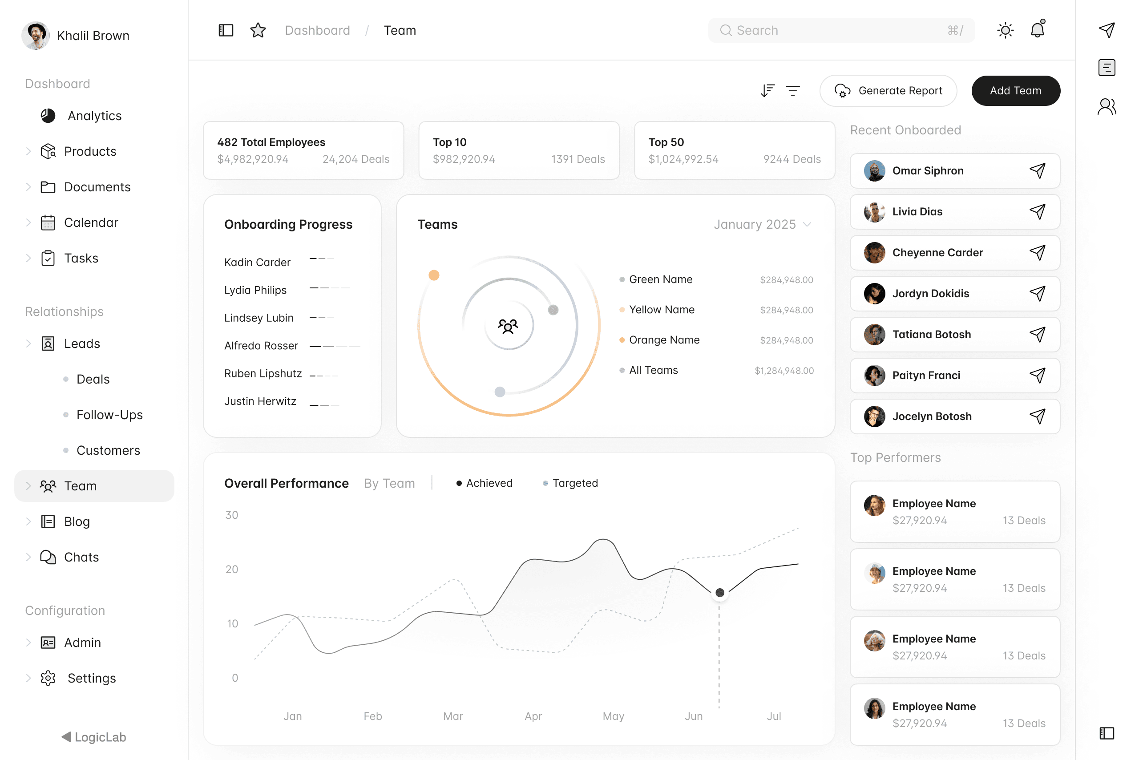Viewport: 1139px width, 760px height.
Task: Send message to Omar Siphron
Action: (1037, 170)
